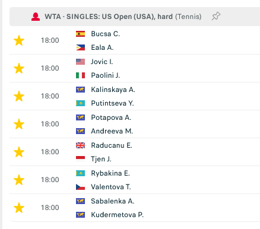260x229 pixels.
Task: Click the Kazakhstan flag beside Rybakina E.
Action: click(80, 173)
